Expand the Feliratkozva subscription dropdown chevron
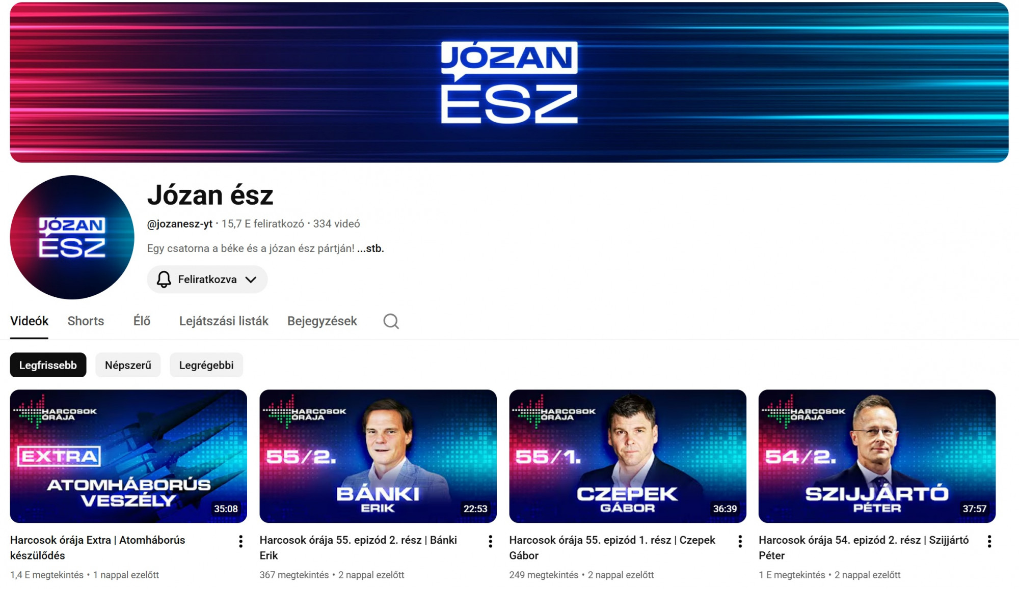This screenshot has height=589, width=1019. coord(251,279)
